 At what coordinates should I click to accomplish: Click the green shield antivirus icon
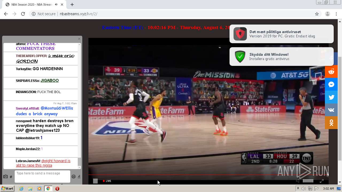click(x=240, y=57)
